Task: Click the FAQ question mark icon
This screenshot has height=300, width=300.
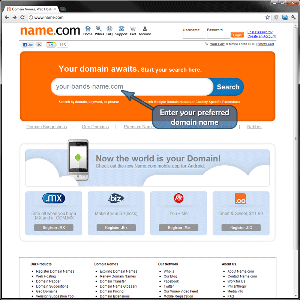Action: [109, 29]
